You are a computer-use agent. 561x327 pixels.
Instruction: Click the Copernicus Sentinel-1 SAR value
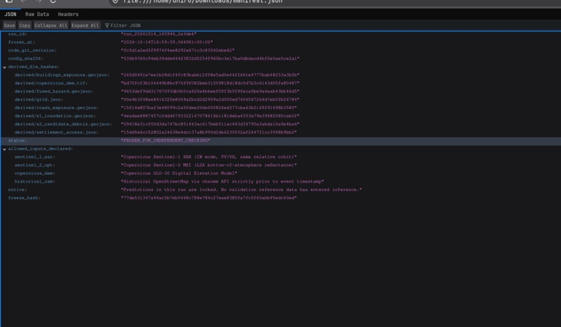click(209, 157)
